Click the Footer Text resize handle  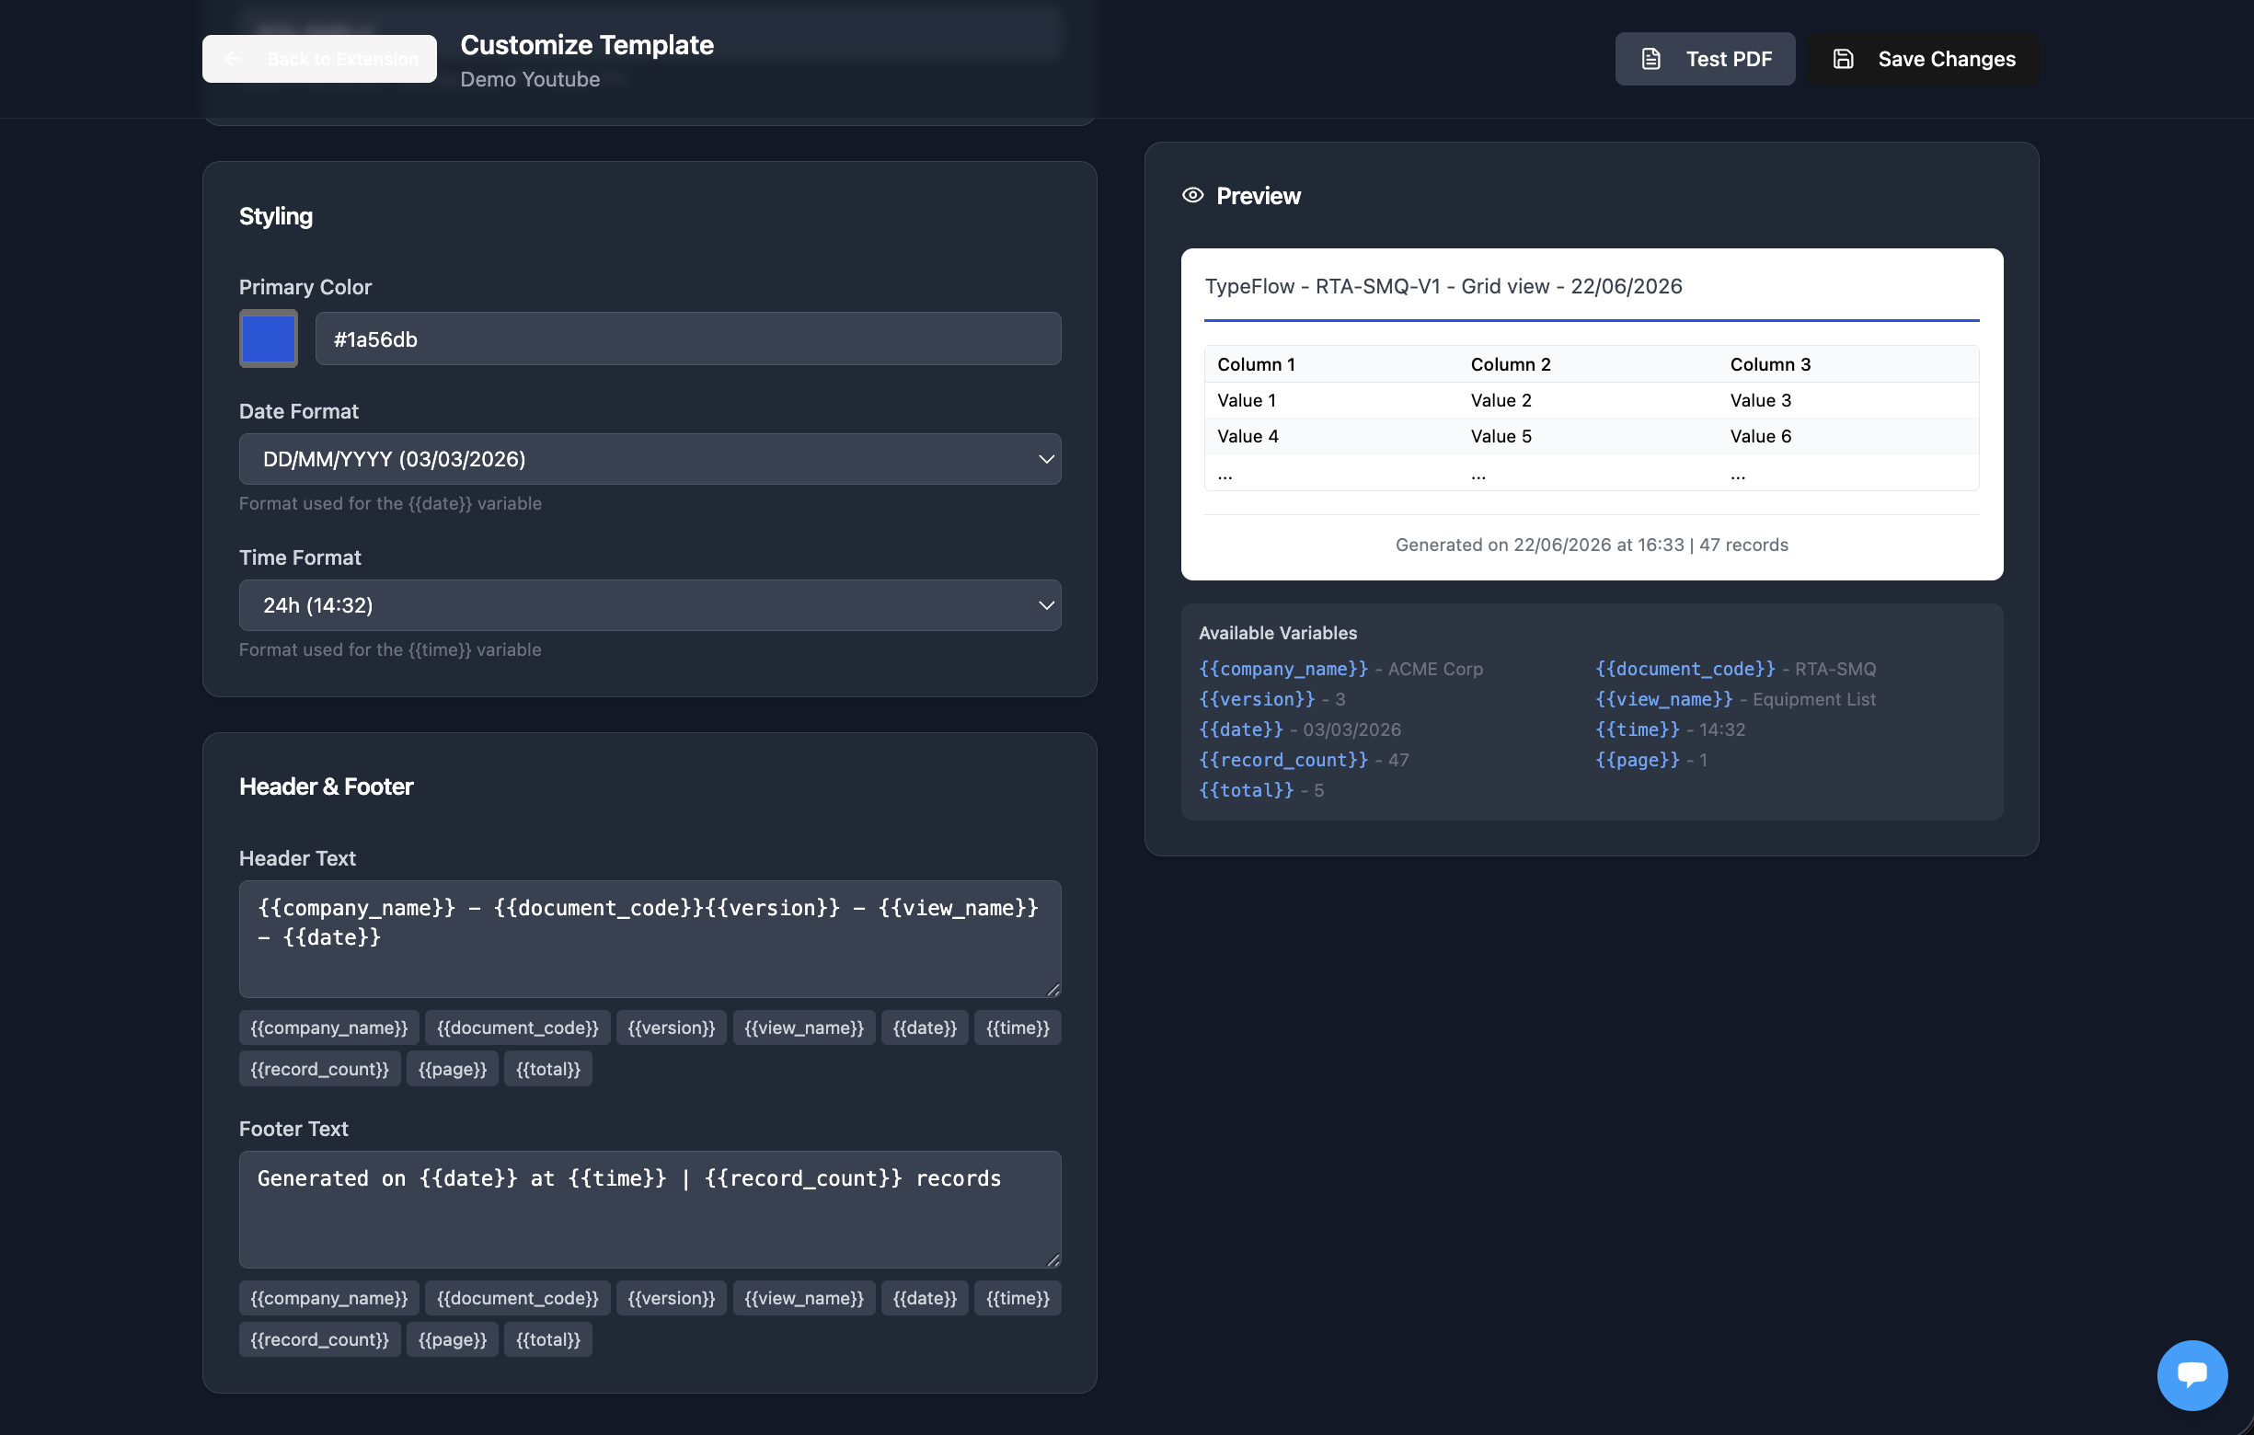tap(1053, 1260)
